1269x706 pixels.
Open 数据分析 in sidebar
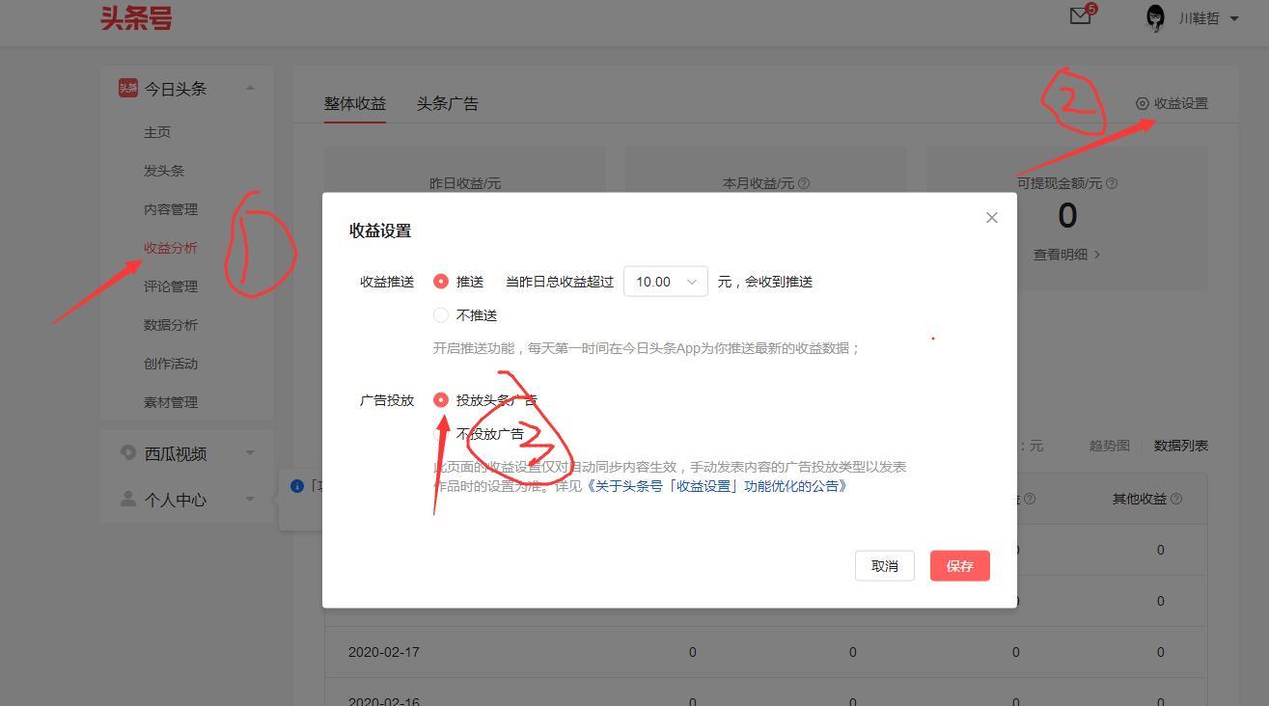[x=171, y=325]
